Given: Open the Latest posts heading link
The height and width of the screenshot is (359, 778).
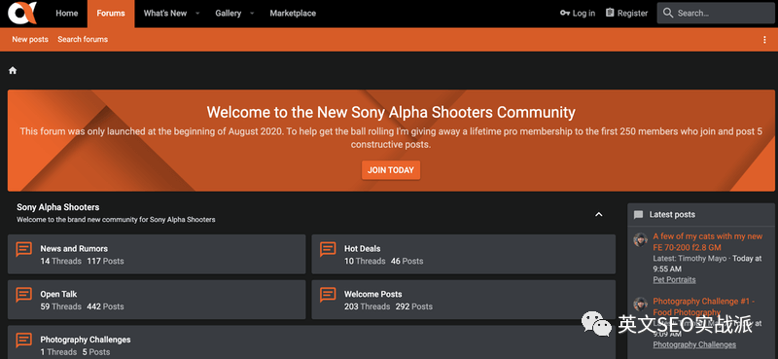Looking at the screenshot, I should pyautogui.click(x=672, y=214).
